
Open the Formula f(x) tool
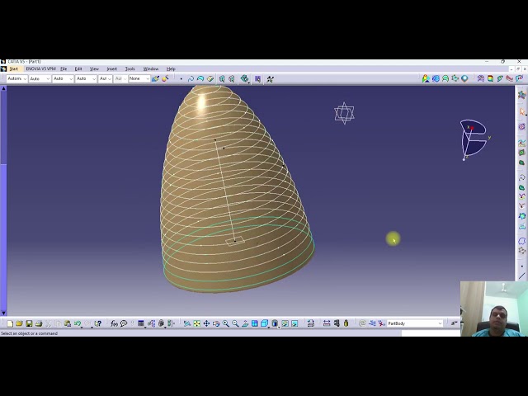[x=114, y=323]
